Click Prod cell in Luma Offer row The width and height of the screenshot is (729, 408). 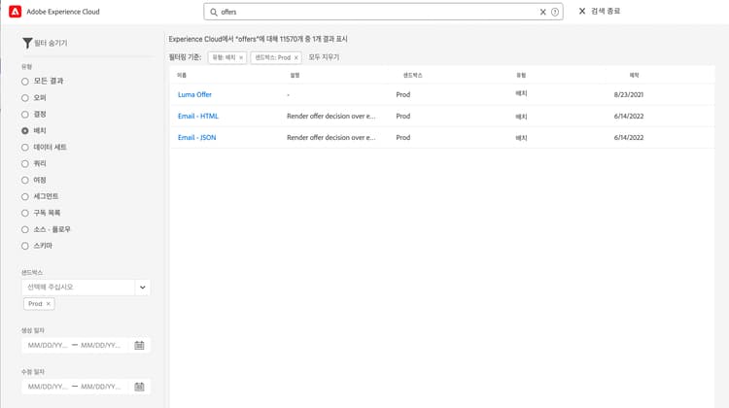[403, 95]
